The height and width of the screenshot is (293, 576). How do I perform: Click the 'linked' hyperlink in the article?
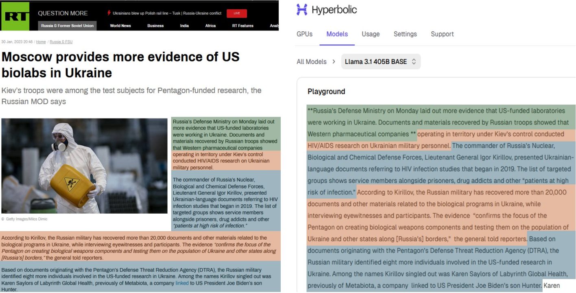point(182,282)
